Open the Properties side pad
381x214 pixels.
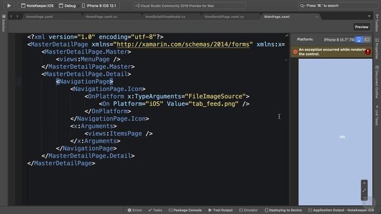(377, 49)
